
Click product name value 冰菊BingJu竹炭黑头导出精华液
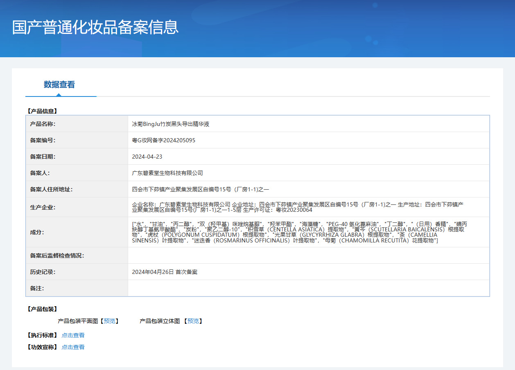coord(171,124)
